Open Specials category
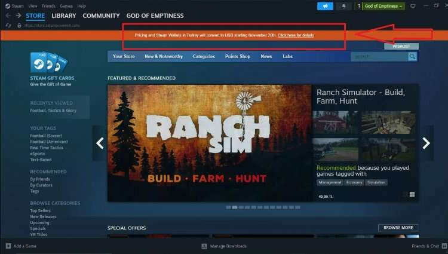This screenshot has height=254, width=448. point(38,228)
